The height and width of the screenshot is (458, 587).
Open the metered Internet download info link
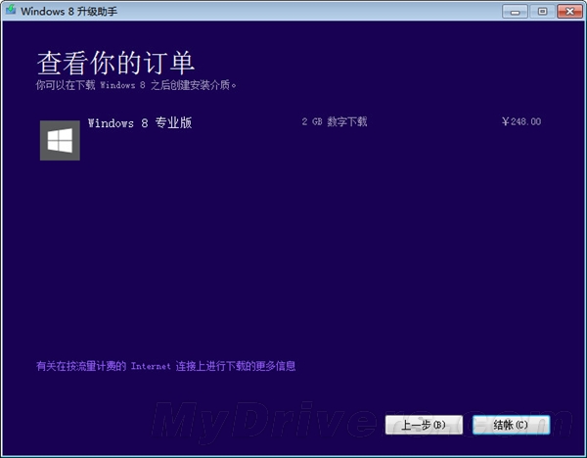tap(165, 366)
